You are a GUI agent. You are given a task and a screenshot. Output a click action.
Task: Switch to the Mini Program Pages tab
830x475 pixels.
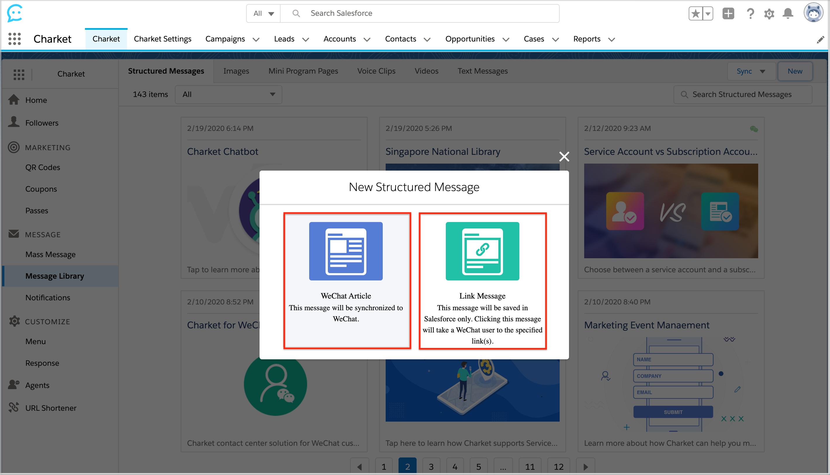click(303, 71)
